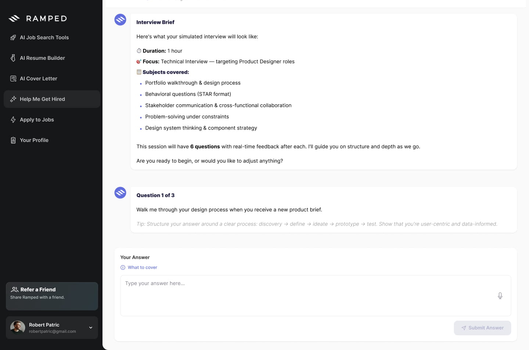Click the Ramped logo icon
The width and height of the screenshot is (529, 350).
(x=14, y=18)
